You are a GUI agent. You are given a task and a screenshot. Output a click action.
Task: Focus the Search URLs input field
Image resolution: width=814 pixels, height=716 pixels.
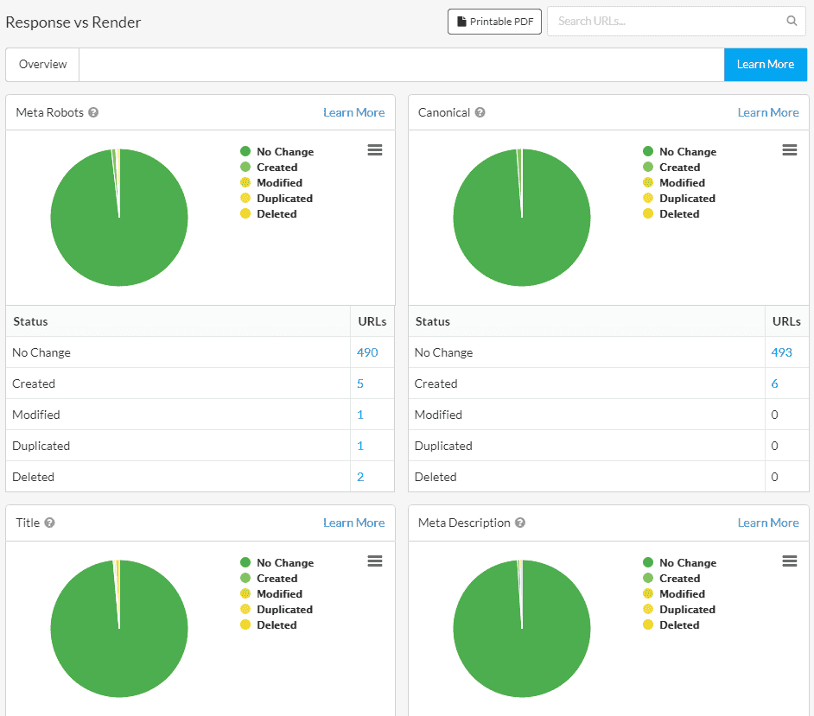[677, 22]
